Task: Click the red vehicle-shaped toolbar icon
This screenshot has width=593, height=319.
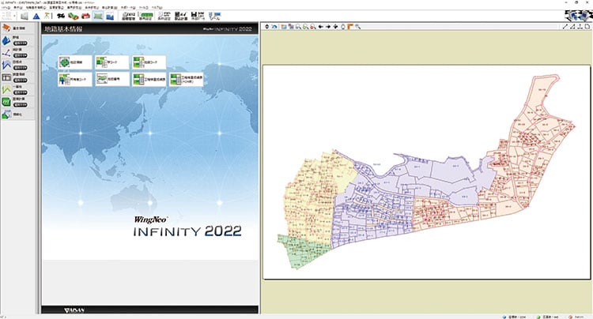Action: point(86,16)
